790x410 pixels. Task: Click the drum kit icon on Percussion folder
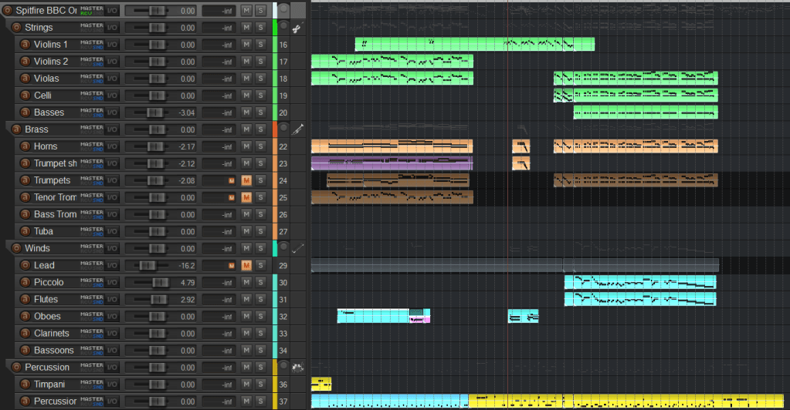click(x=298, y=367)
